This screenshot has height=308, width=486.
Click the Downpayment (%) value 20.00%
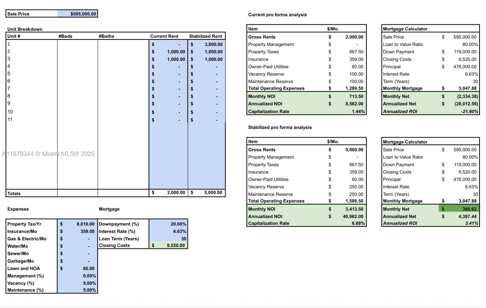click(168, 224)
